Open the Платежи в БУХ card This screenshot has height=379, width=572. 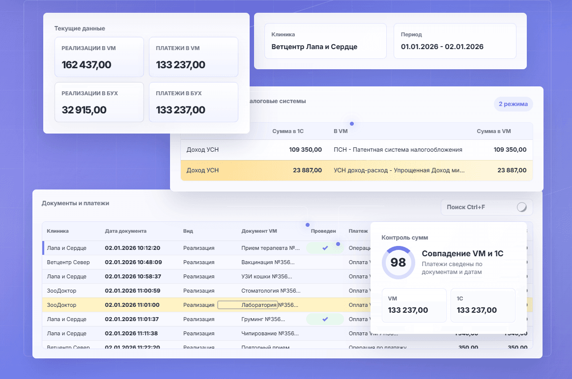(x=193, y=102)
